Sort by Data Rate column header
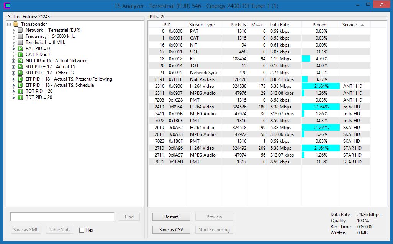 [x=283, y=25]
